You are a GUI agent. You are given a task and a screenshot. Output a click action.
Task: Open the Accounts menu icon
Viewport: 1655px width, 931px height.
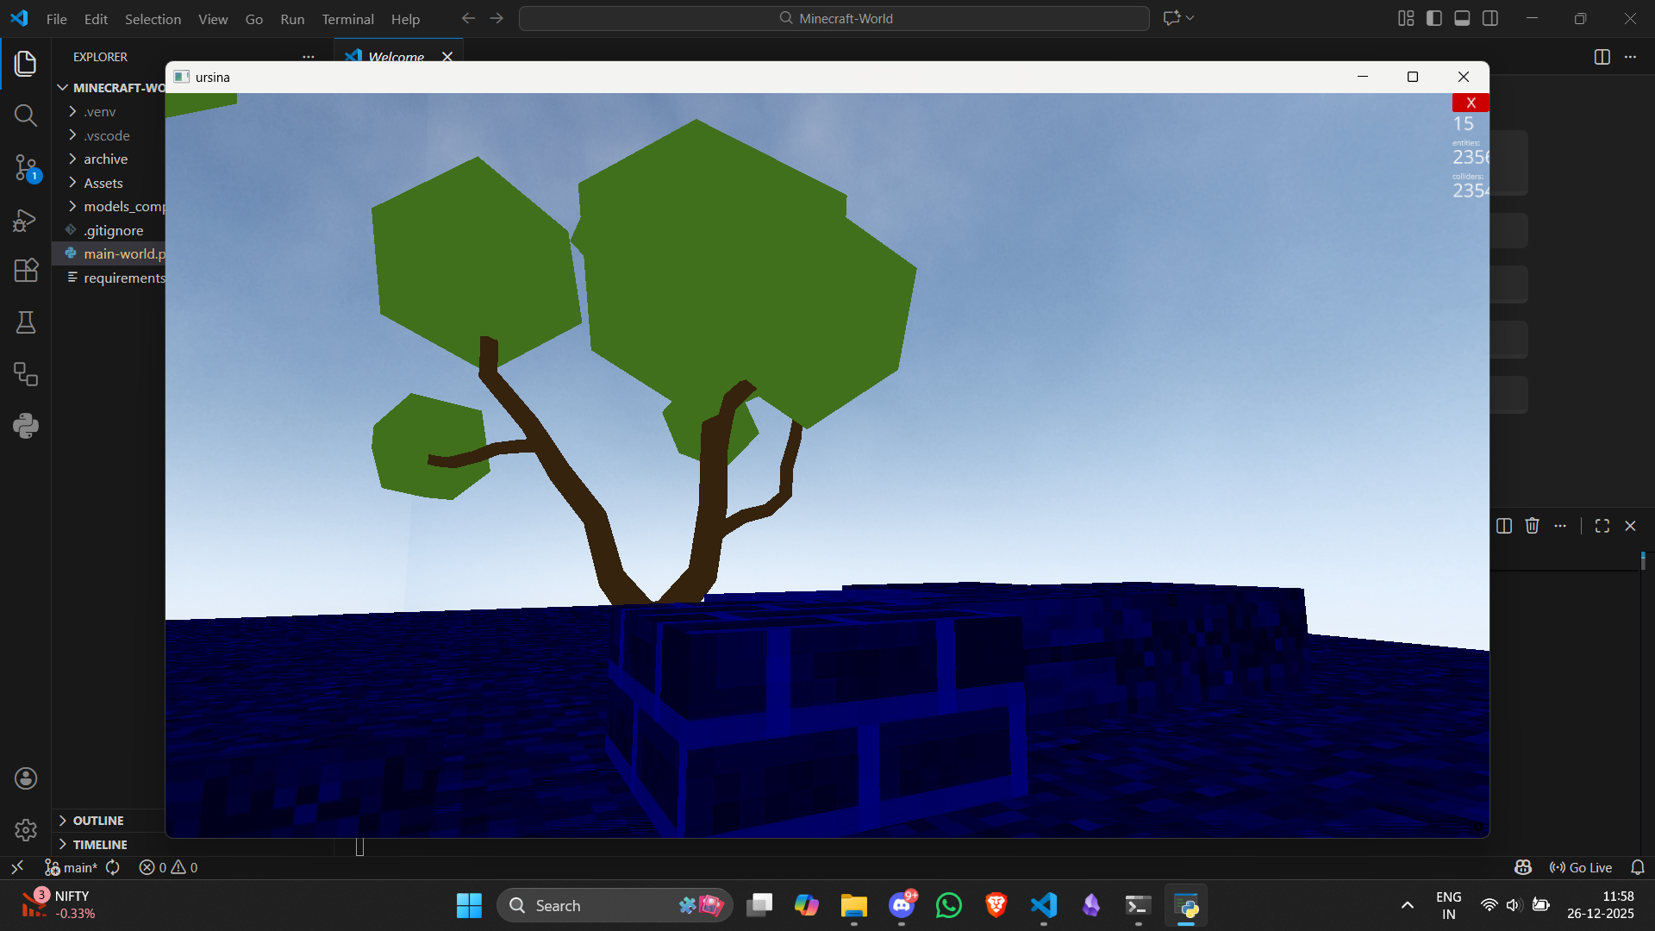[x=26, y=778]
